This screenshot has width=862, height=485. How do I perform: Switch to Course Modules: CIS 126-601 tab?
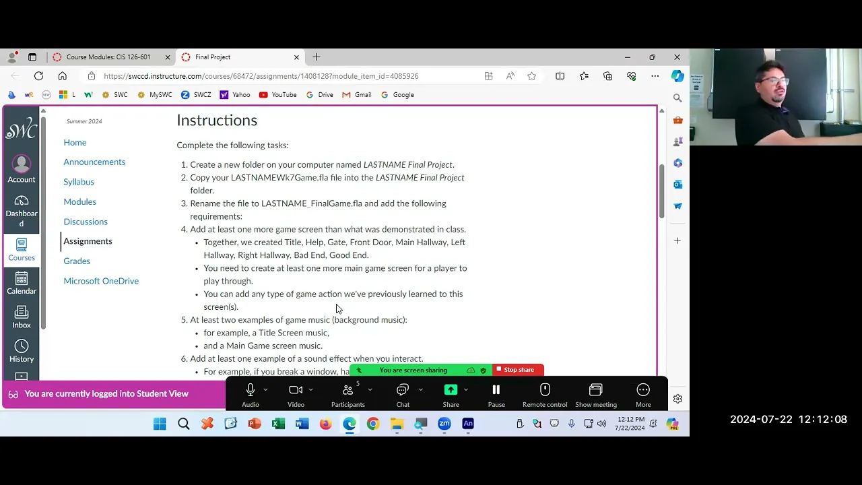[108, 57]
